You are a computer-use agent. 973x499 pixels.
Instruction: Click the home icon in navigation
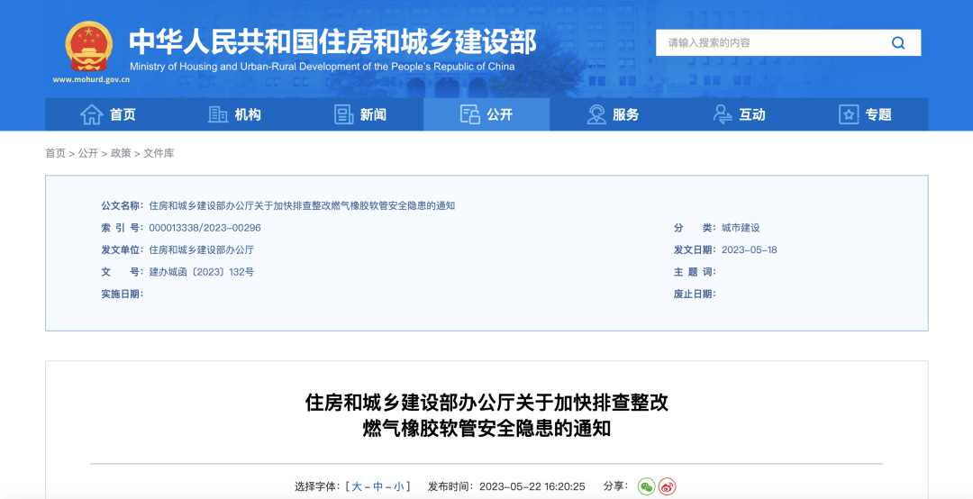point(91,114)
